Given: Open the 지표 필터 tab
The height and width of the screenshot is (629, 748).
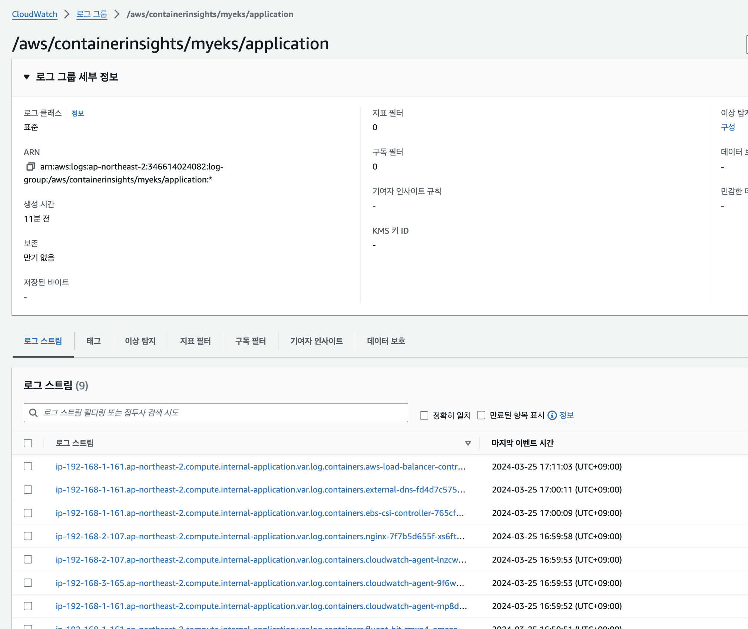Looking at the screenshot, I should coord(195,341).
